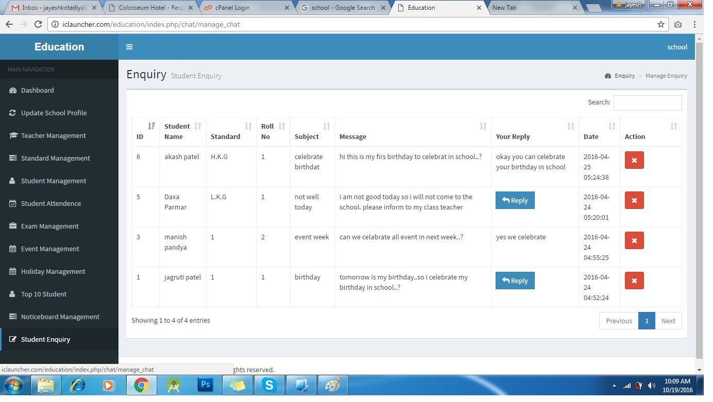Click the taskbar clock showing 10:09 AM

[x=677, y=386]
